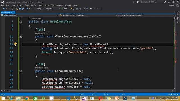Click the Find in Files toolbar icon
Image resolution: width=180 pixels, height=101 pixels.
click(71, 8)
